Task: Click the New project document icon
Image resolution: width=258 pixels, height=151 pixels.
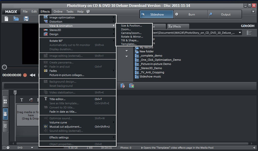Action: point(6,19)
